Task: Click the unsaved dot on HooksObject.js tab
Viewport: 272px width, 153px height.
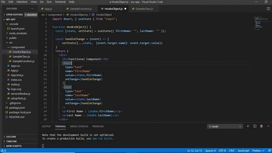Action: (125, 8)
